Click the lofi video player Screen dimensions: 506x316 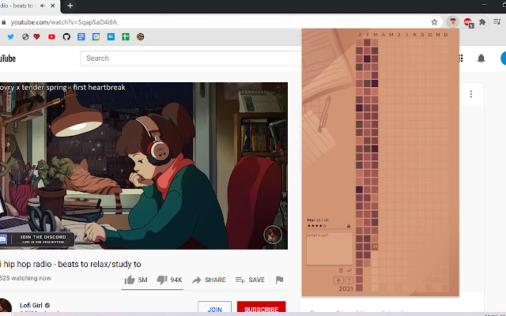[144, 166]
